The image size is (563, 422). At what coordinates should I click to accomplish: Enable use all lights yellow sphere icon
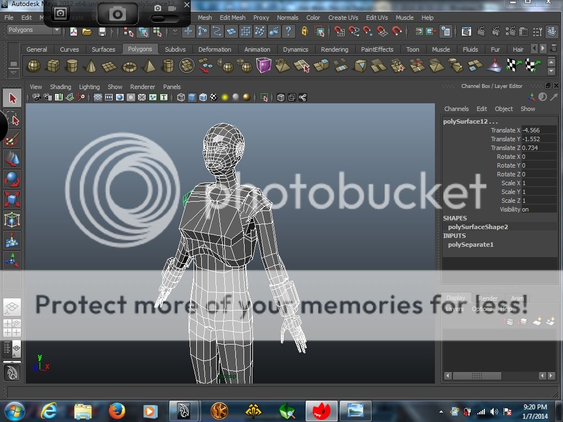(x=225, y=98)
